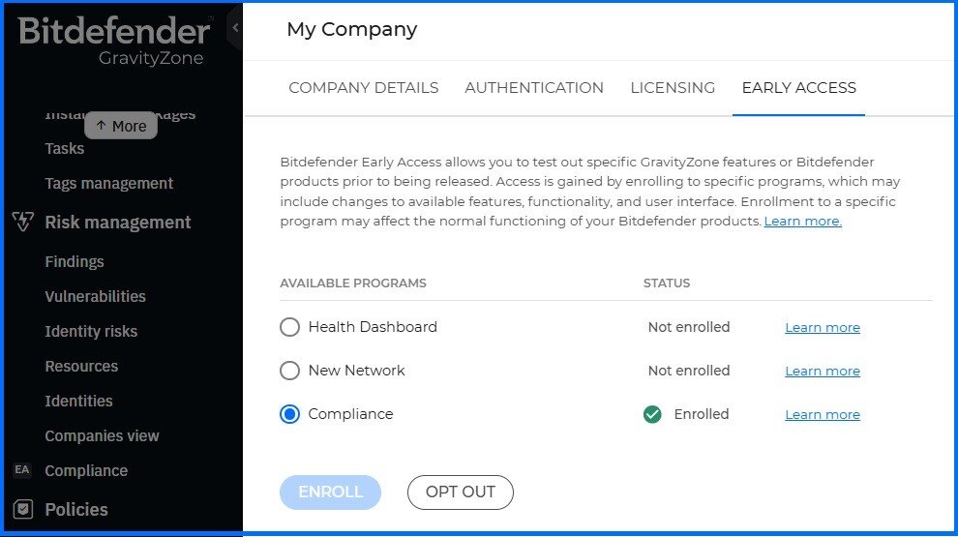Click the More scroll-up pill in sidebar
The image size is (958, 537).
click(x=121, y=126)
